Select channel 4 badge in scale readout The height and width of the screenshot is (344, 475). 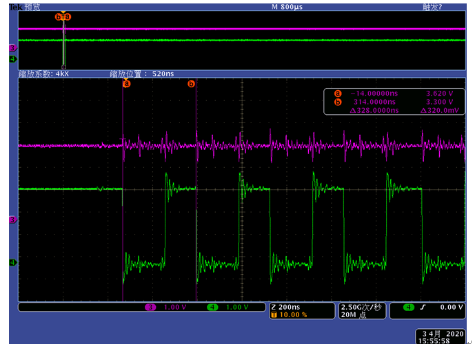pos(212,307)
